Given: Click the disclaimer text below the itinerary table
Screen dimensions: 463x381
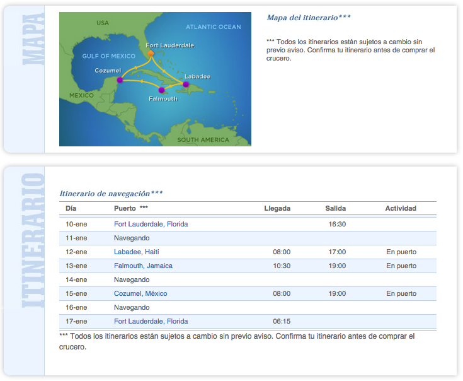Looking at the screenshot, I should tap(237, 341).
